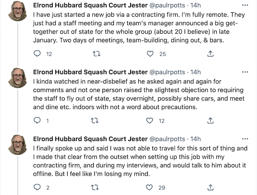Image resolution: width=257 pixels, height=195 pixels.
Task: Open more options menu for first tweet
Action: pyautogui.click(x=245, y=5)
